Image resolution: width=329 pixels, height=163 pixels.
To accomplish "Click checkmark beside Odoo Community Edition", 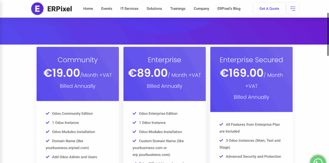I will [x=48, y=113].
